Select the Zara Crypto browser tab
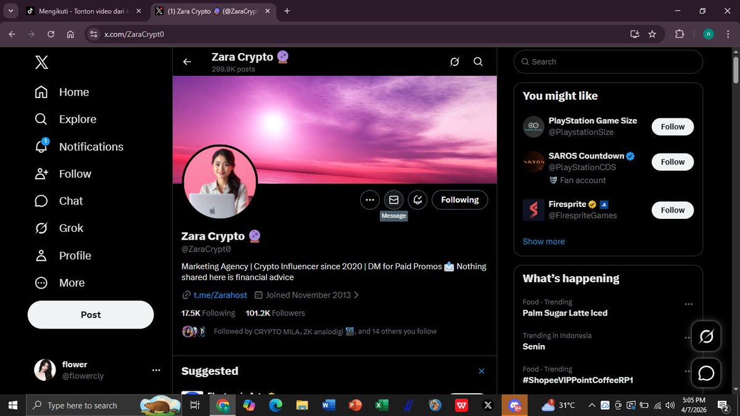 point(212,11)
